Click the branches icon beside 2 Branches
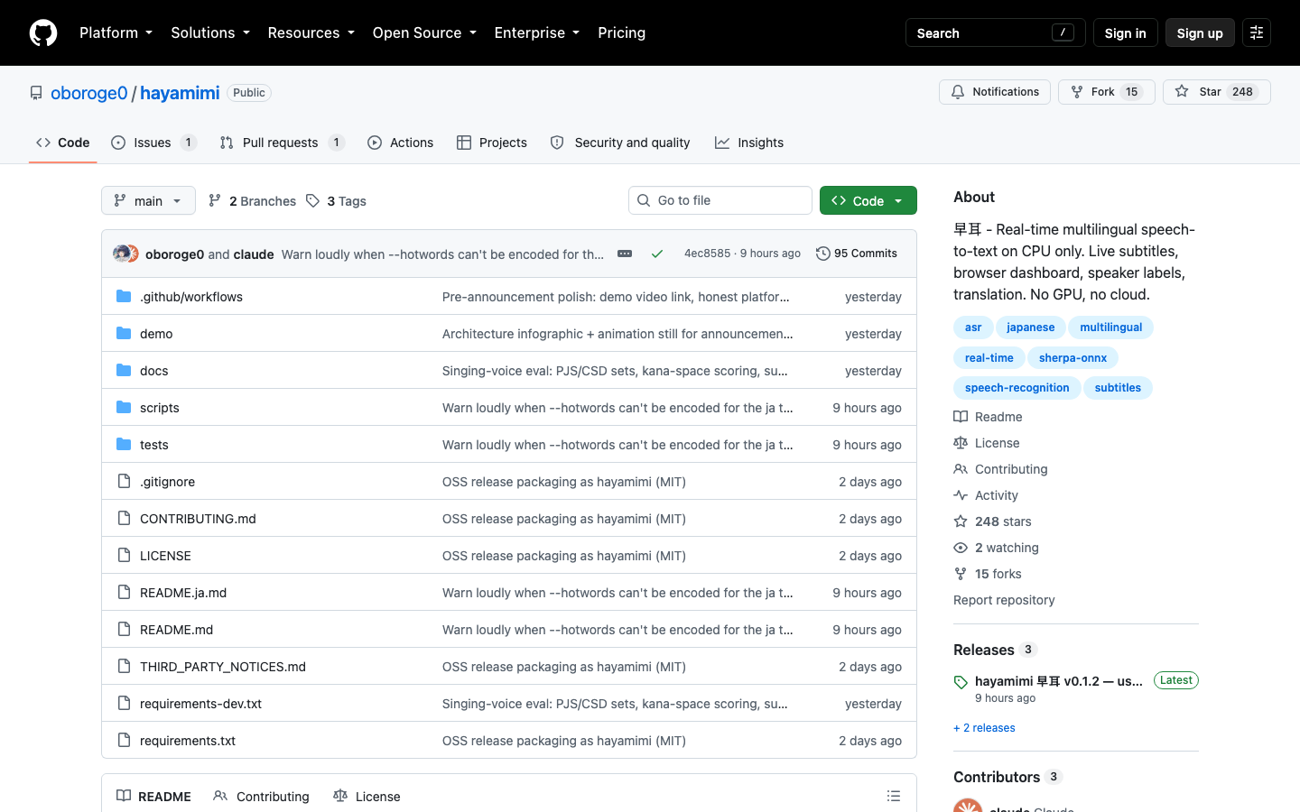Image resolution: width=1300 pixels, height=812 pixels. point(215,200)
